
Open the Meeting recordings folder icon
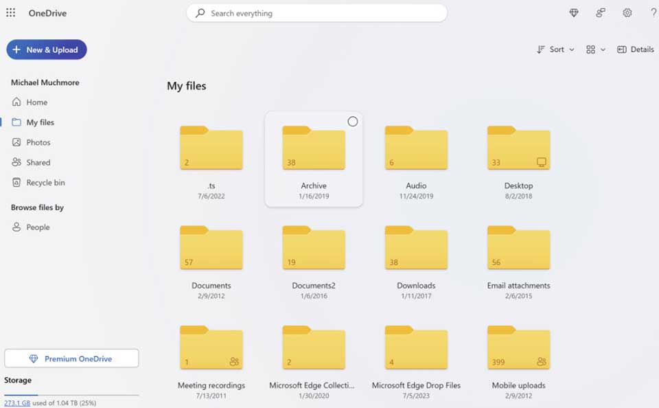[x=211, y=348]
